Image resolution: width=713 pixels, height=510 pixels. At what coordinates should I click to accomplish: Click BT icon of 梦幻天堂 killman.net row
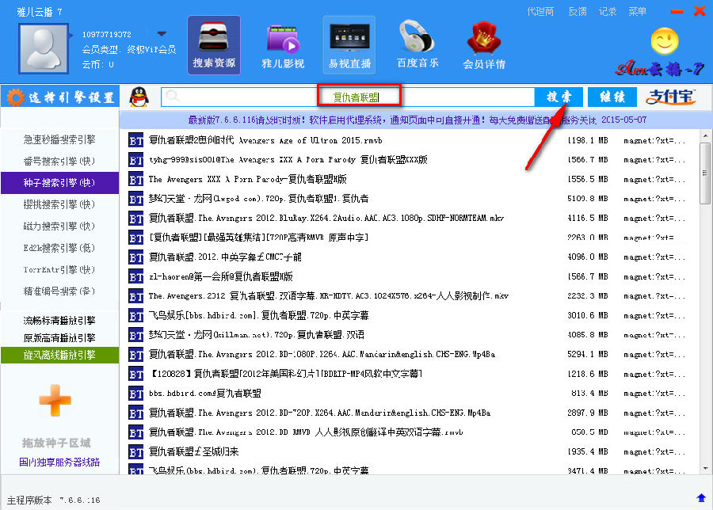(x=136, y=336)
